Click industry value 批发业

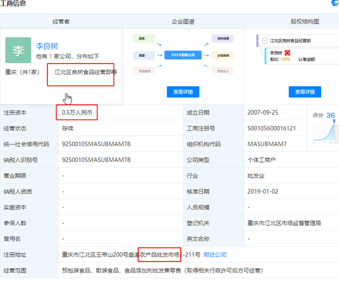(x=256, y=176)
